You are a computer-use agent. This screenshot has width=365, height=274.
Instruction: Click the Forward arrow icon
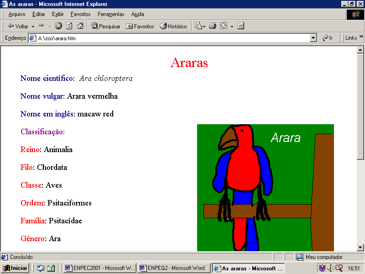tap(42, 26)
